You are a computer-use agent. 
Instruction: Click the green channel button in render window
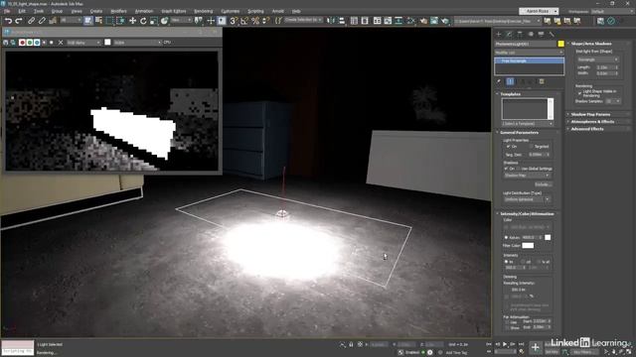click(x=30, y=43)
